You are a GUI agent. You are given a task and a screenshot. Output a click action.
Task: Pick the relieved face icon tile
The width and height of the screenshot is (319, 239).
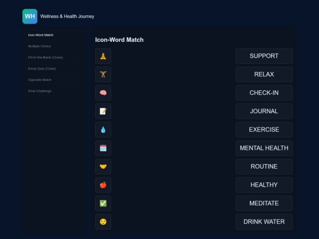click(x=103, y=222)
